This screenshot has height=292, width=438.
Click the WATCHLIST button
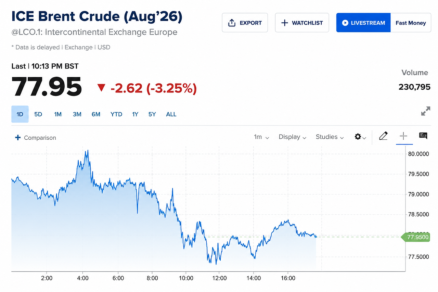pos(302,23)
